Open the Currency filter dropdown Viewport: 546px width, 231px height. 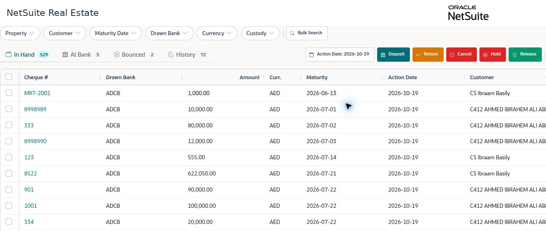pos(217,33)
